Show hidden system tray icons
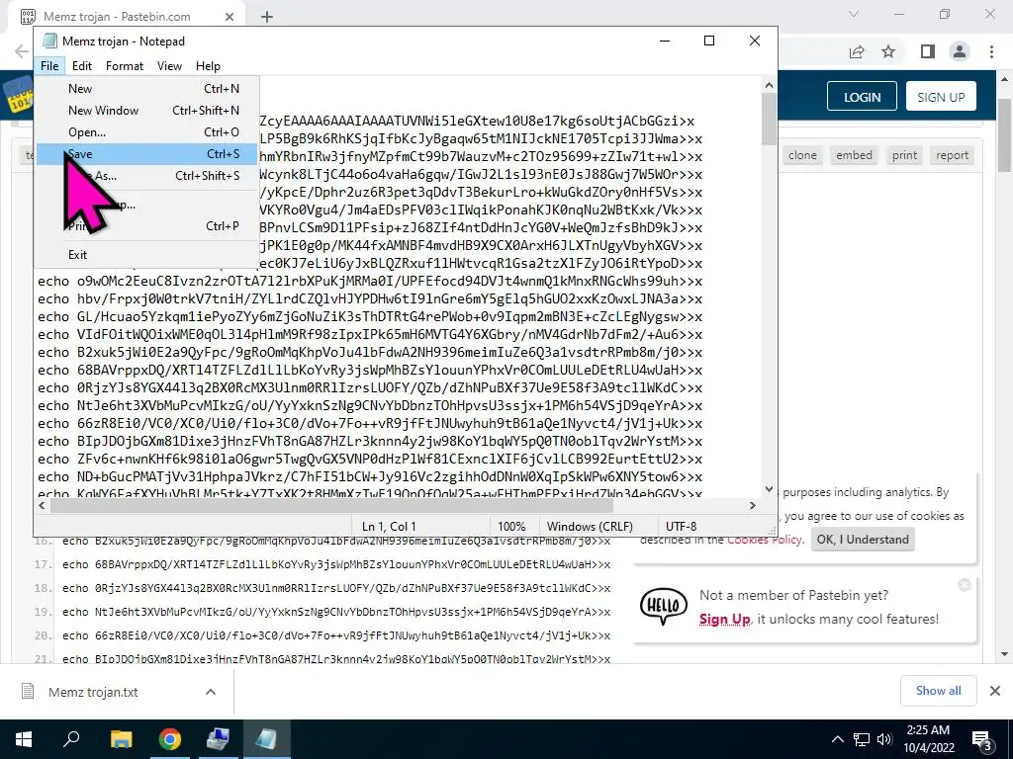Image resolution: width=1013 pixels, height=759 pixels. coord(837,739)
